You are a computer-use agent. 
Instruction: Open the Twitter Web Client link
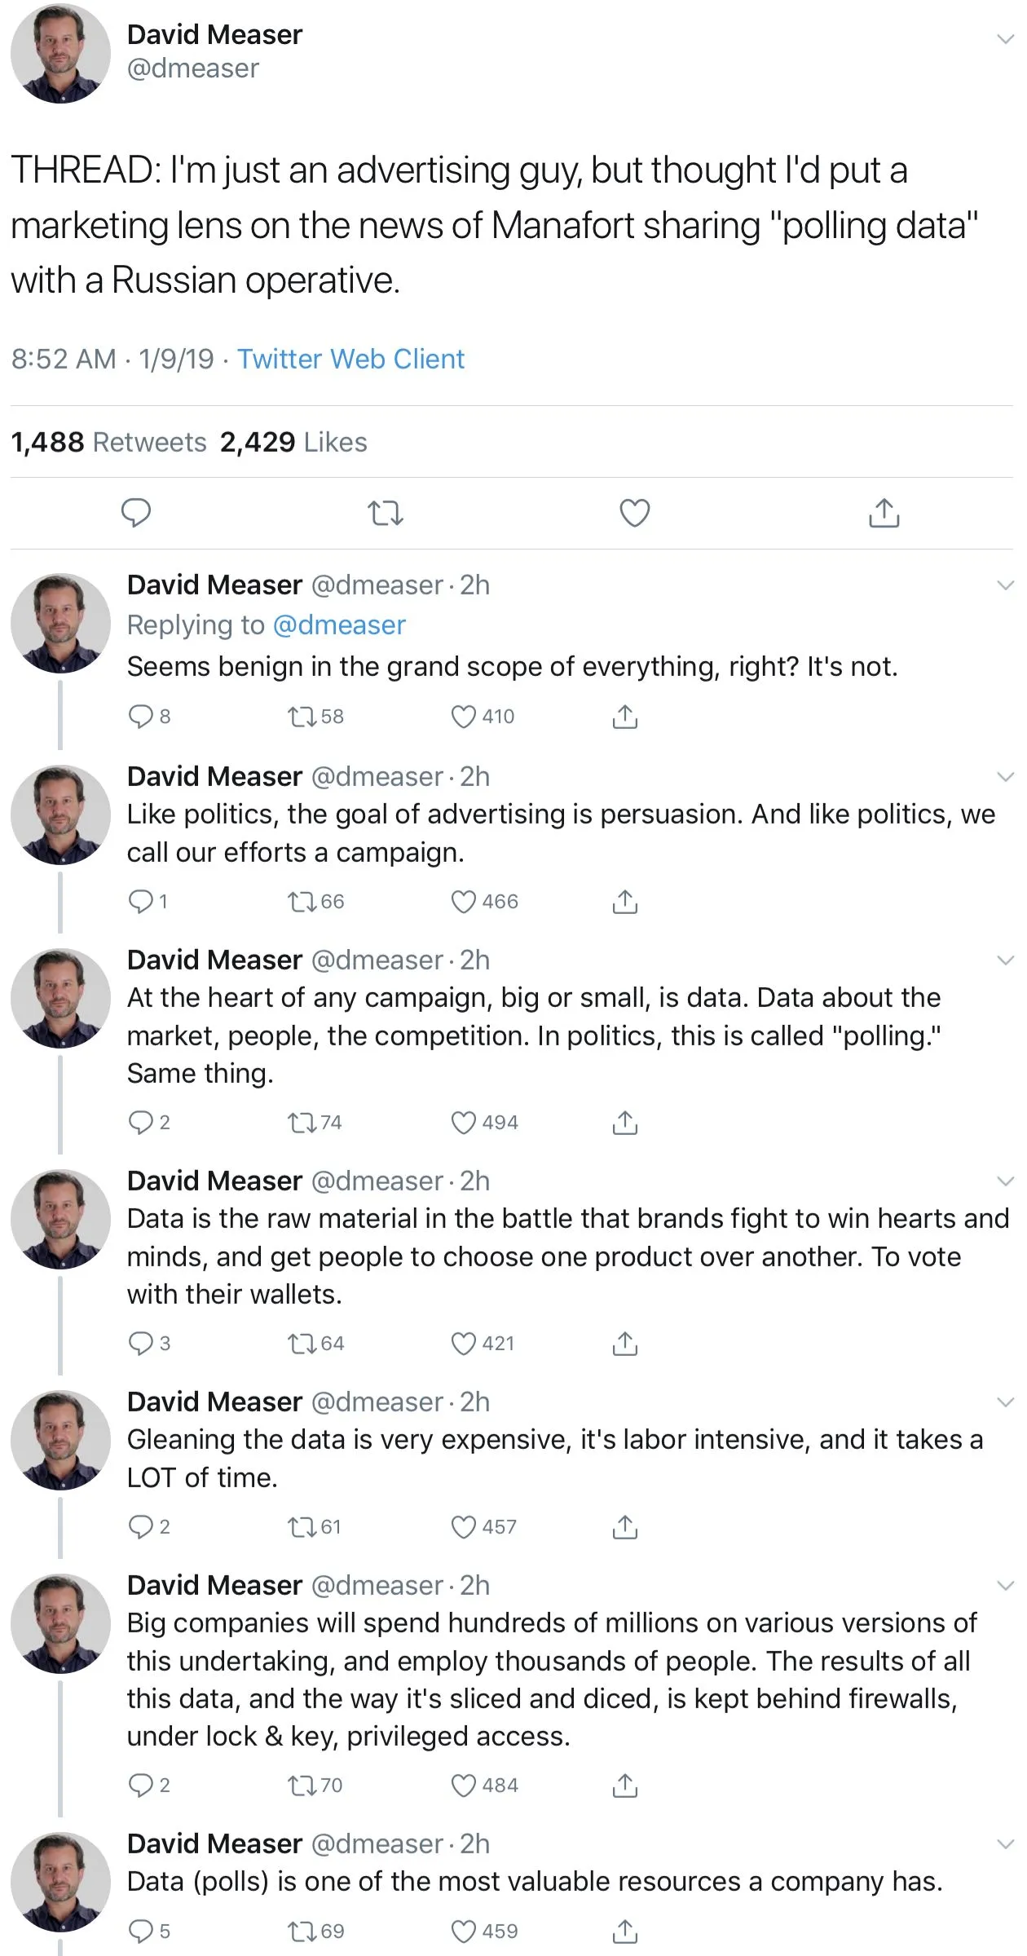(350, 359)
